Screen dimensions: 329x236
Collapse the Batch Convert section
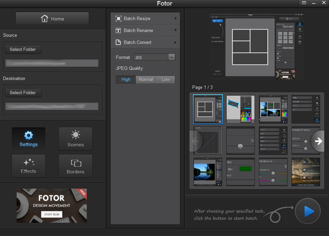[145, 42]
